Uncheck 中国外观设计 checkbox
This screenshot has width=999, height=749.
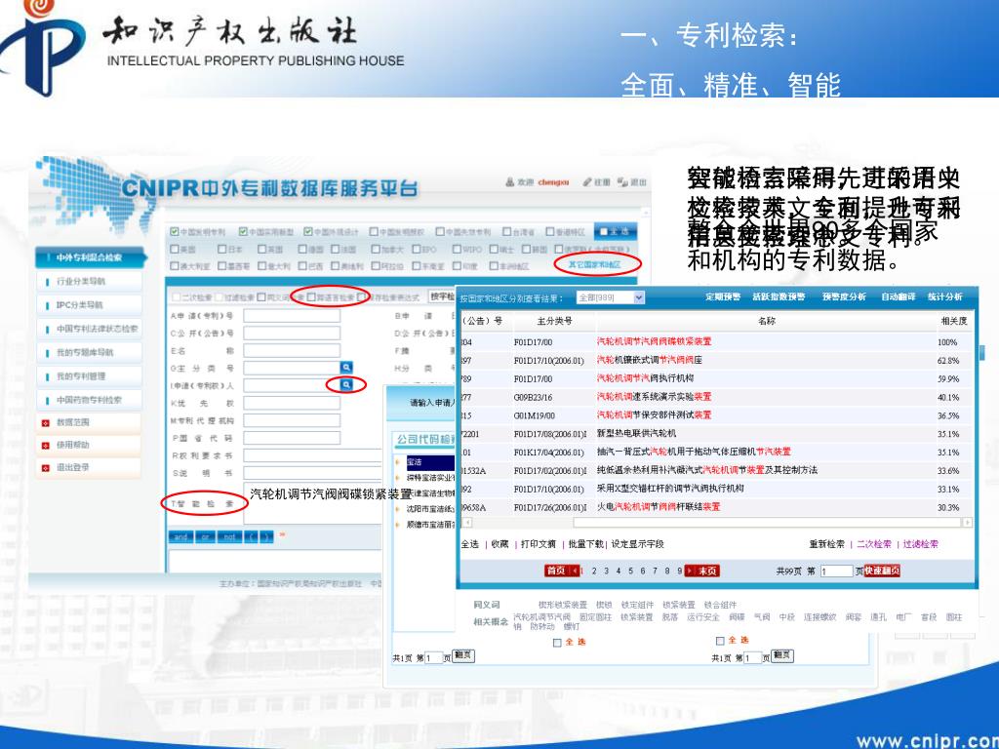[308, 232]
